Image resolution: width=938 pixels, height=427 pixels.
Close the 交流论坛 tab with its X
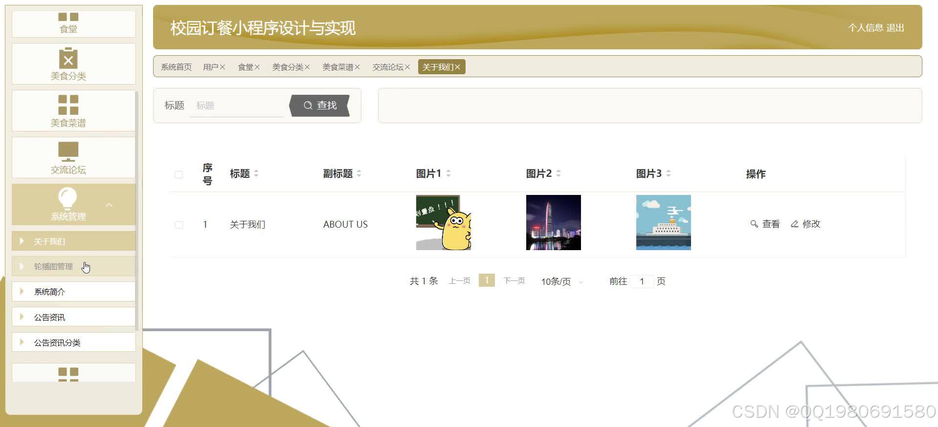click(x=407, y=67)
